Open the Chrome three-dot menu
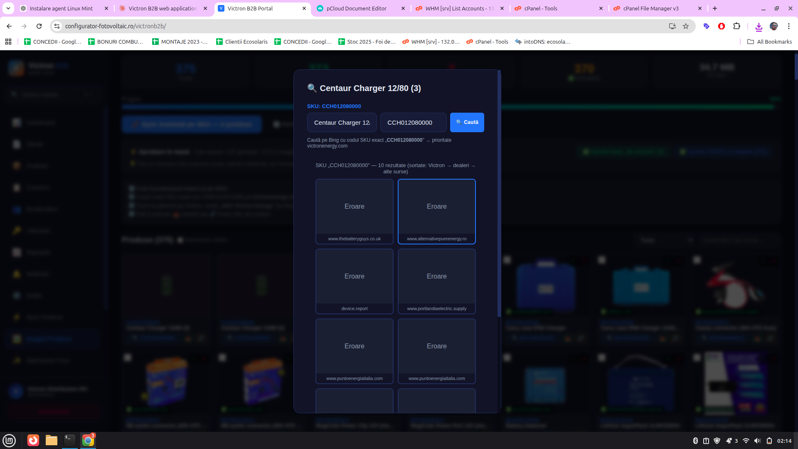Image resolution: width=798 pixels, height=449 pixels. (x=788, y=26)
